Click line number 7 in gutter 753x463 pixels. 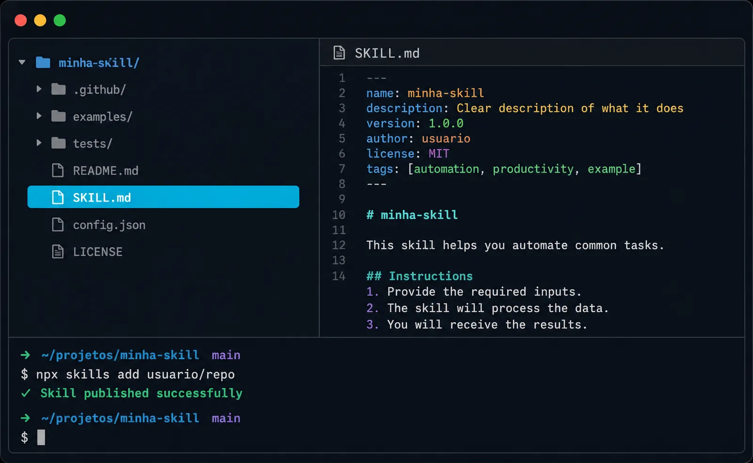pyautogui.click(x=342, y=169)
